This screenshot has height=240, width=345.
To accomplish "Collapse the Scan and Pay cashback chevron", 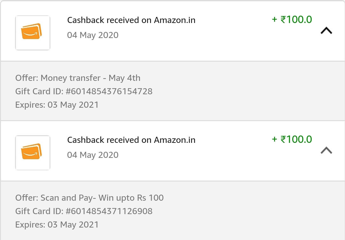I will click(326, 151).
